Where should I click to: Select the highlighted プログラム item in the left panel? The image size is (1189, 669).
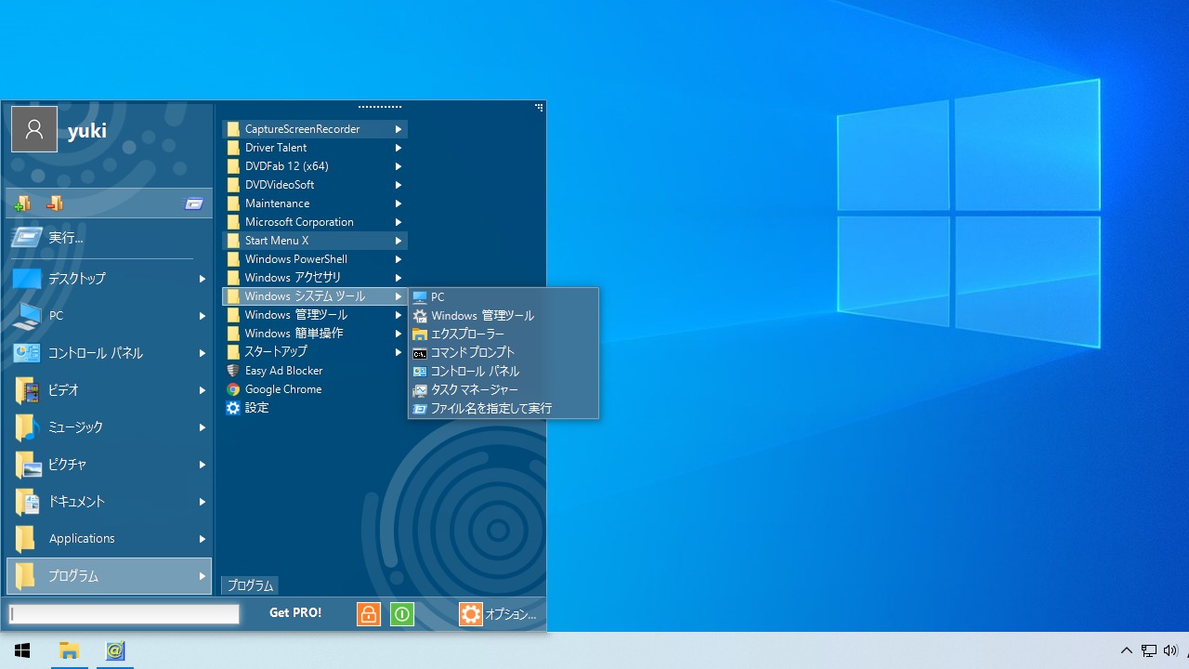109,576
